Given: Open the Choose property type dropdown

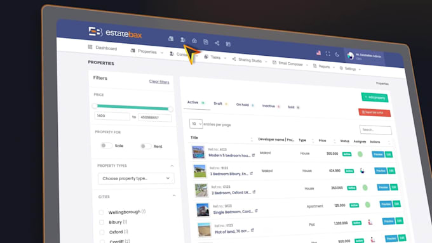Looking at the screenshot, I should tap(136, 178).
